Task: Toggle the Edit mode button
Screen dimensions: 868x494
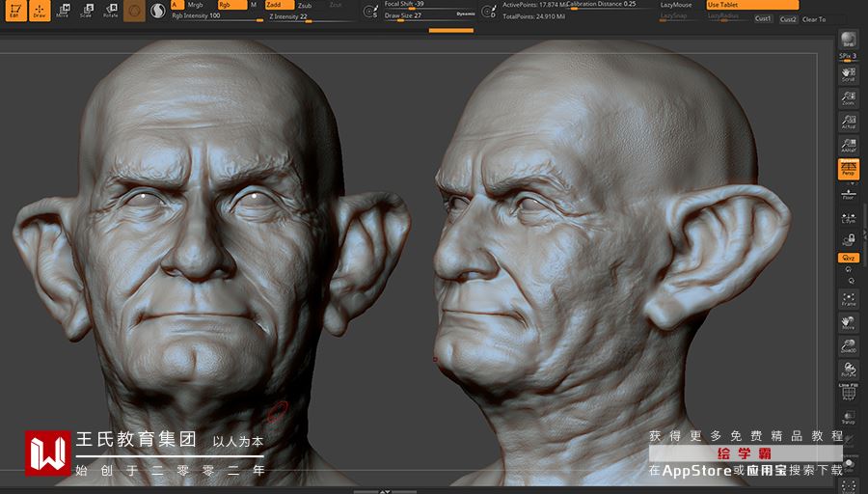Action: coord(16,11)
